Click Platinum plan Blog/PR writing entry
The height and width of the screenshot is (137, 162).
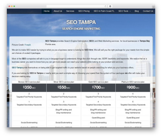pyautogui.click(x=133, y=111)
